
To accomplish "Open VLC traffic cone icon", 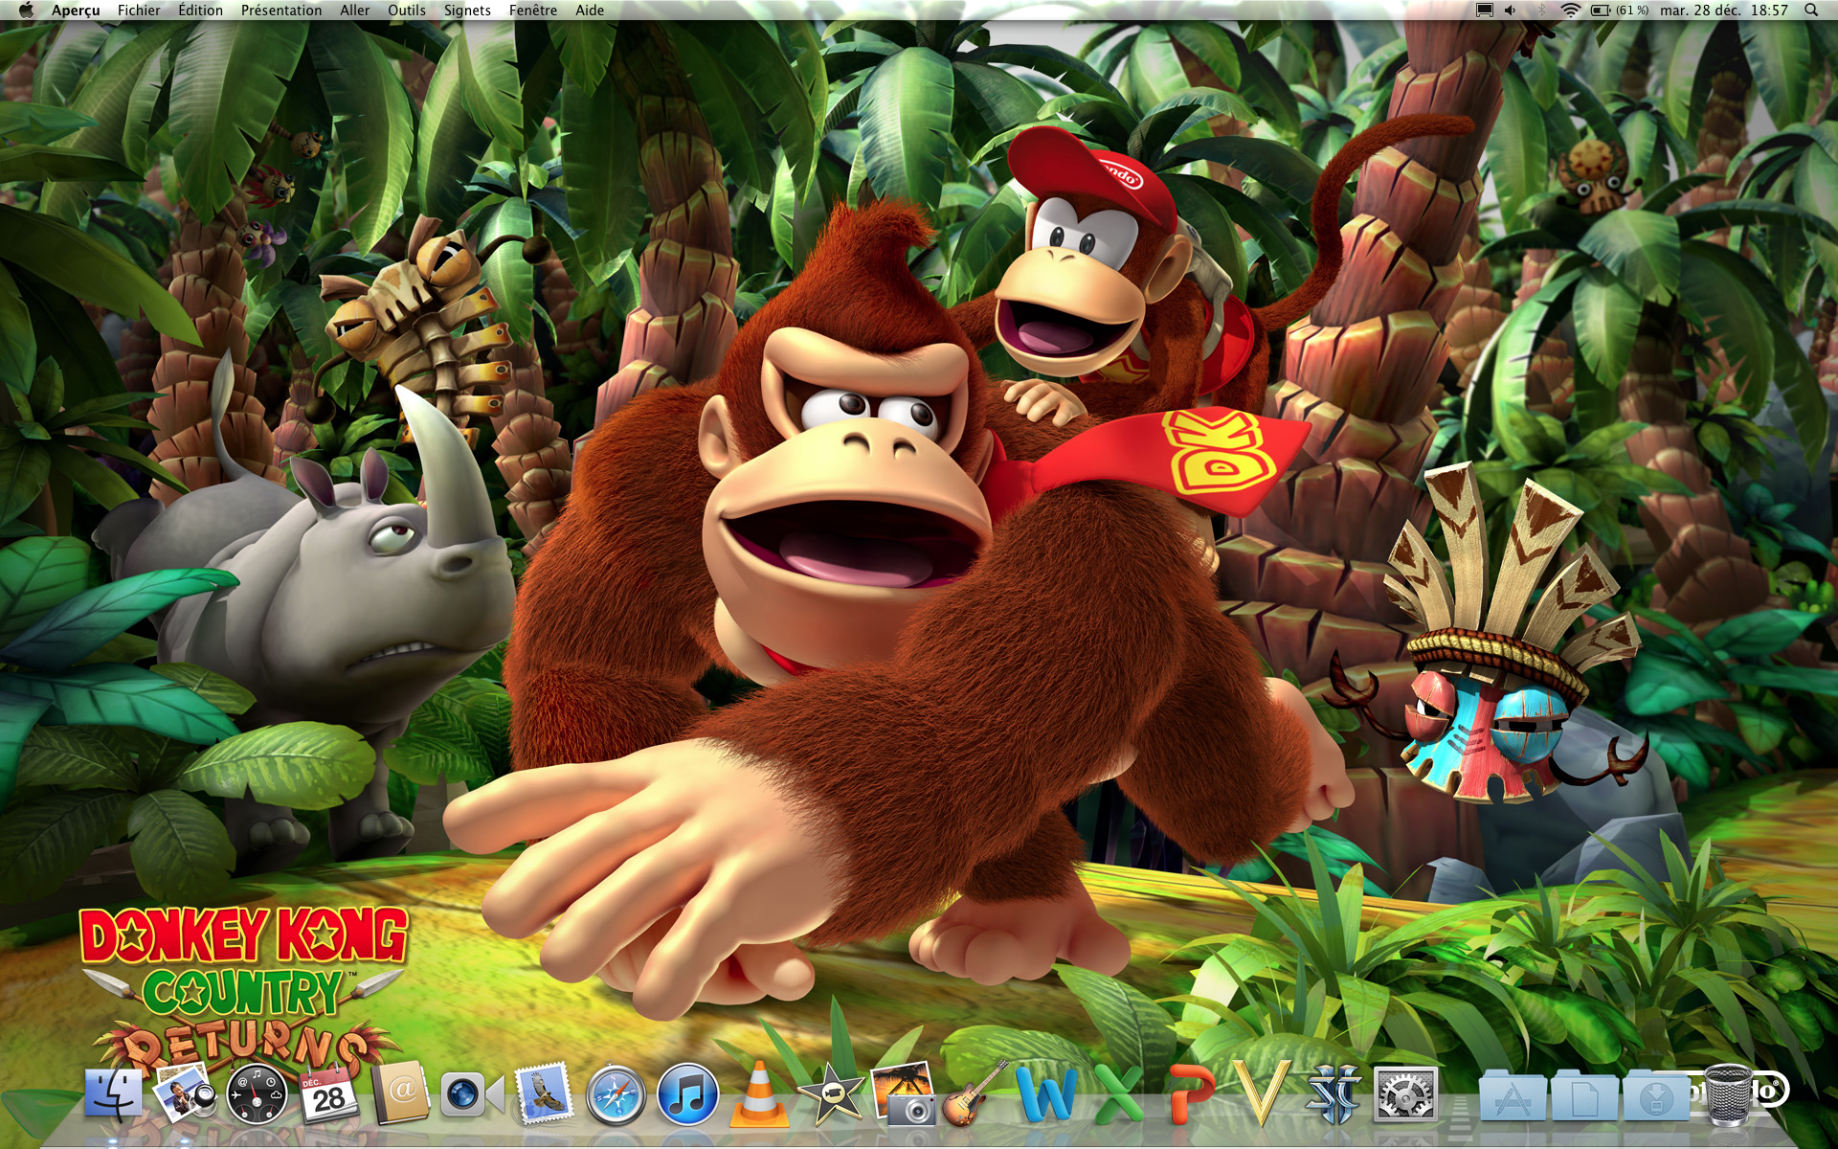I will pyautogui.click(x=759, y=1094).
